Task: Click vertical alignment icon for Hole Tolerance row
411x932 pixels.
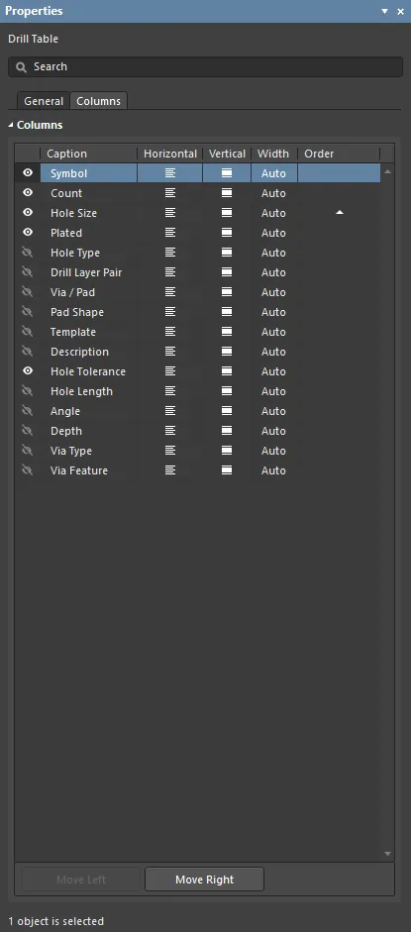Action: tap(226, 370)
